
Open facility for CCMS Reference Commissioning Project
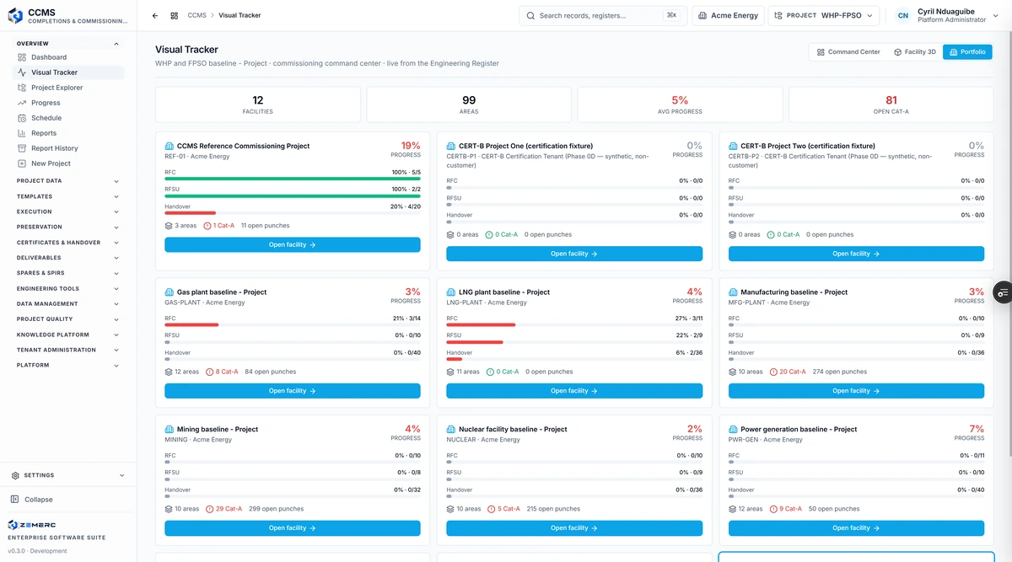pos(293,244)
